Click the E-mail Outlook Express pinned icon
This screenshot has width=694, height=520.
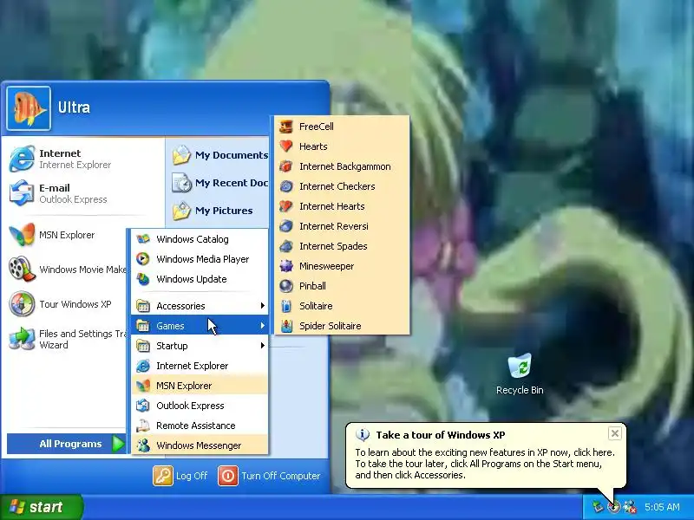(x=22, y=193)
